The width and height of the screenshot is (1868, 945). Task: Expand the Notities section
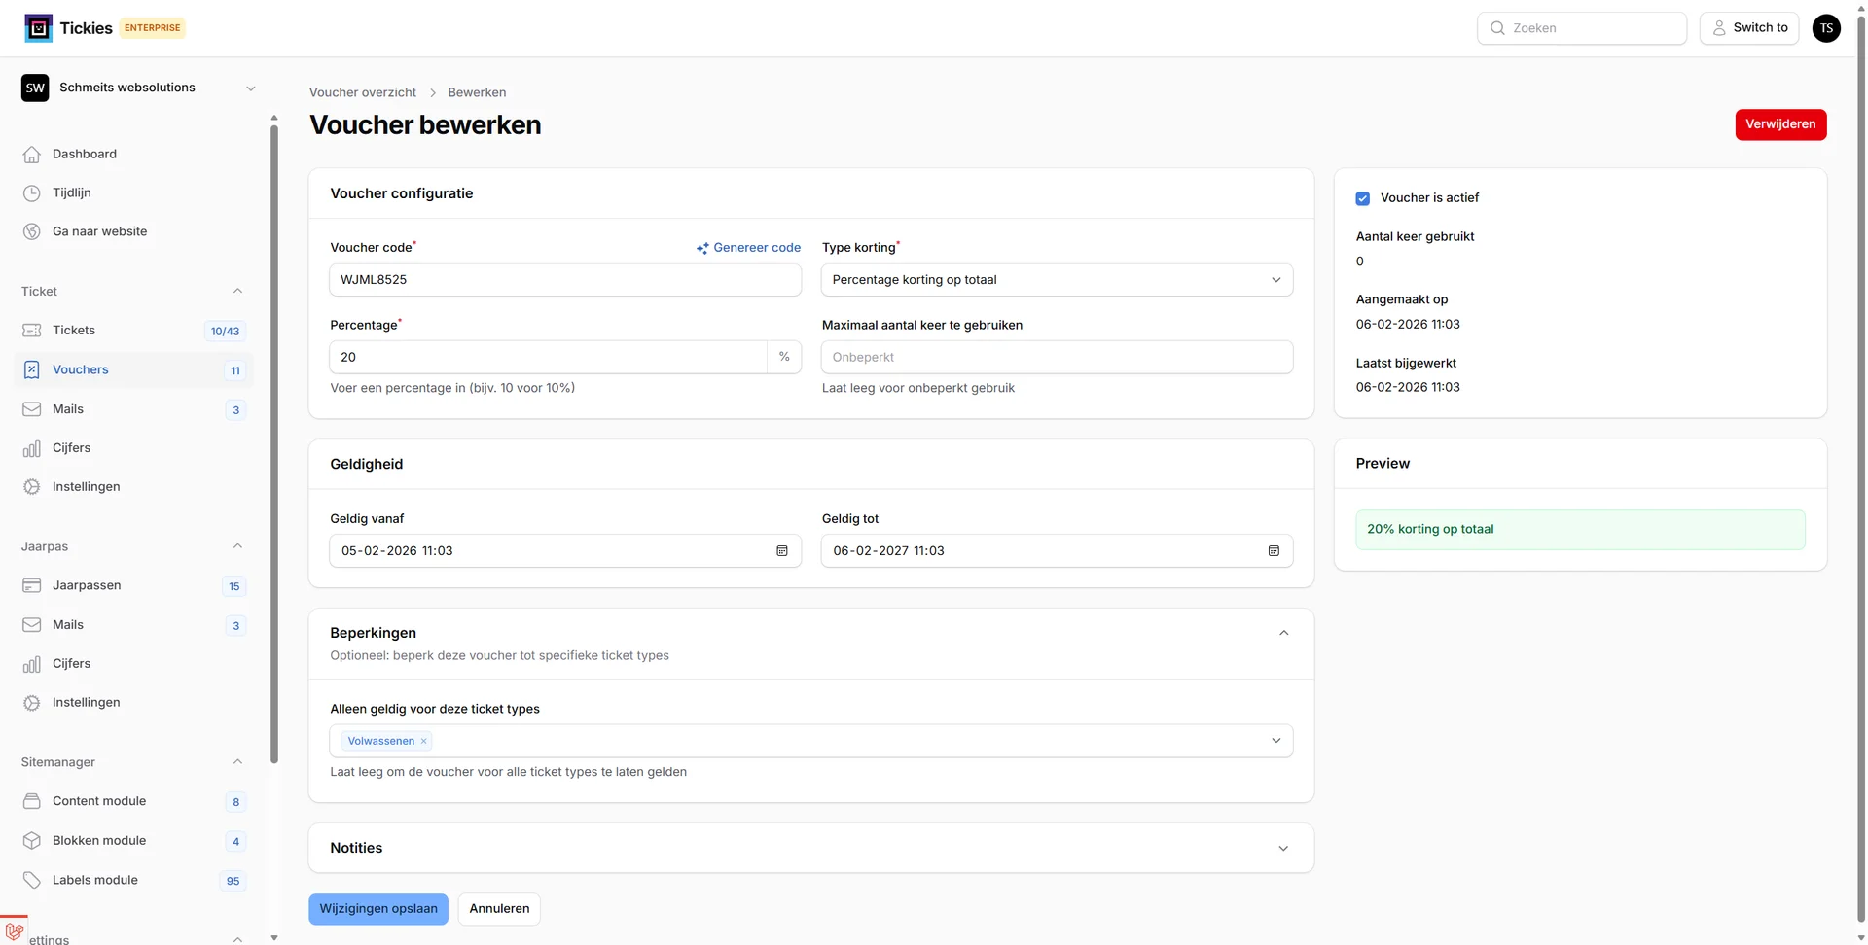tap(1282, 849)
